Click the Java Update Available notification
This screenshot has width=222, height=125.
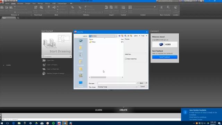tap(202, 115)
